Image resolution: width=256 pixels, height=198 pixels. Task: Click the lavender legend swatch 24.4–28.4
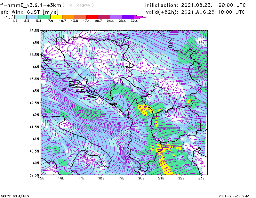116,17
